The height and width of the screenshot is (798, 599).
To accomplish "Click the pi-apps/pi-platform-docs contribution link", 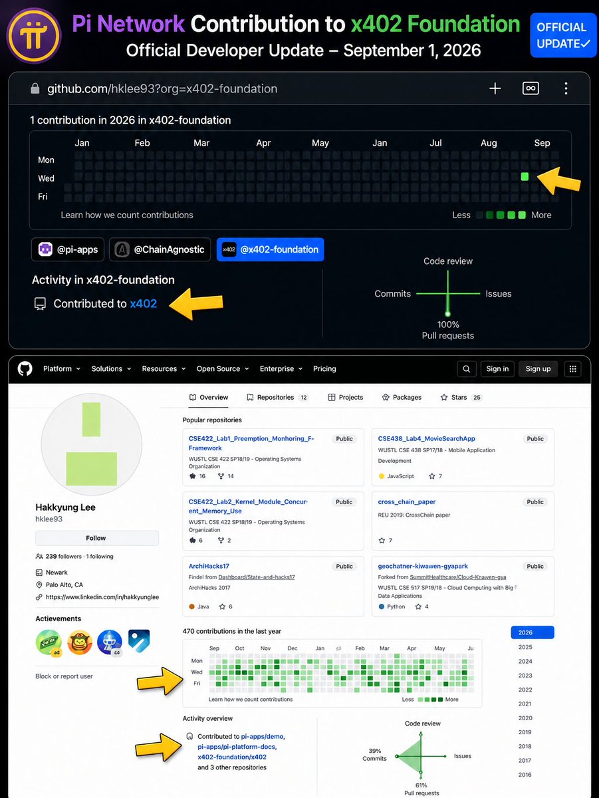I will [237, 747].
